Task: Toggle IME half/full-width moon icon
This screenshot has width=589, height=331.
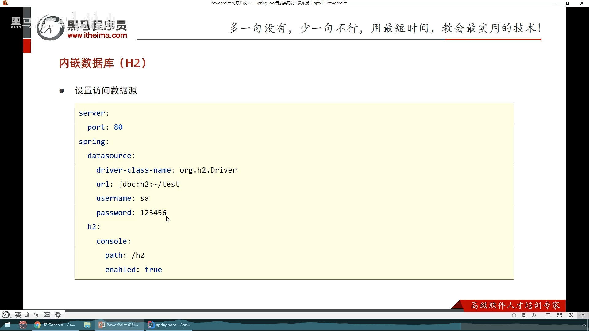Action: (x=27, y=314)
